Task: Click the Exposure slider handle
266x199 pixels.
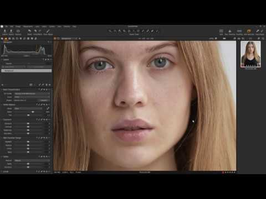Action: click(28, 123)
